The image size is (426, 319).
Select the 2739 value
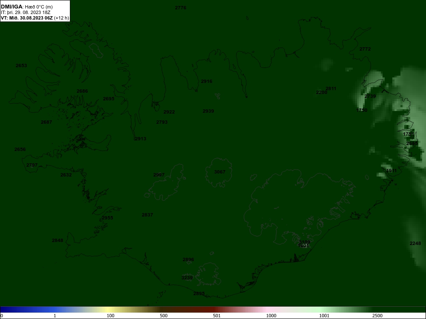[370, 96]
